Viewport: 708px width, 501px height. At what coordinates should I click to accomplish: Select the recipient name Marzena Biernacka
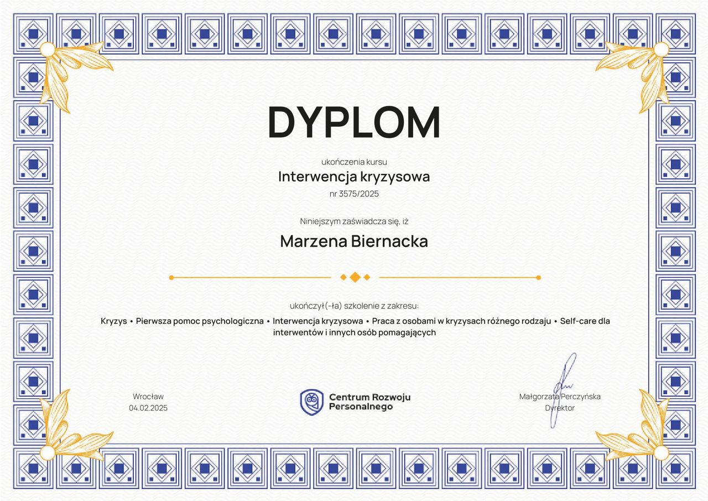coord(354,241)
